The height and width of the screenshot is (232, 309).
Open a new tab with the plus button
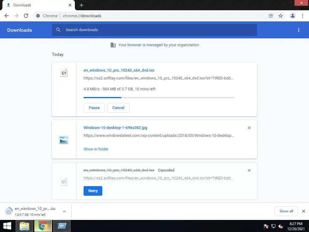pyautogui.click(x=81, y=5)
